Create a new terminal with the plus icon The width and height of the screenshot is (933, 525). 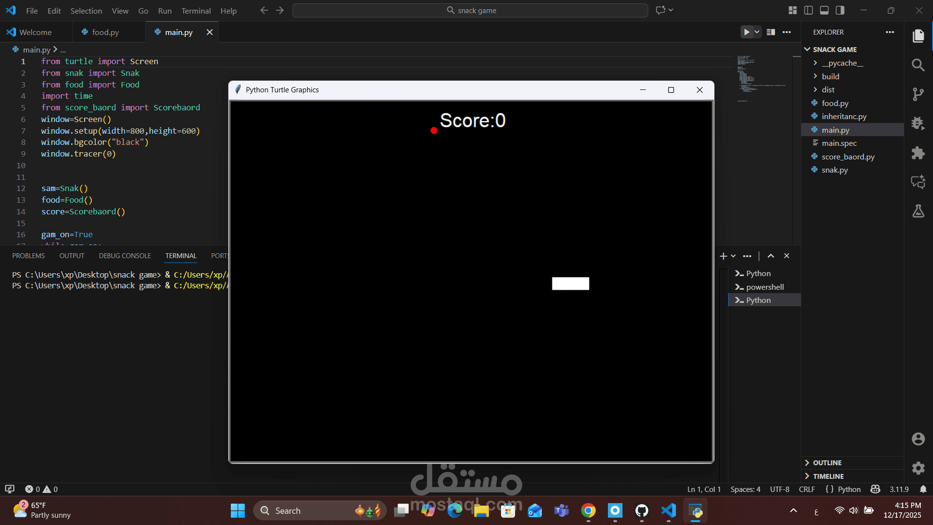pyautogui.click(x=723, y=256)
